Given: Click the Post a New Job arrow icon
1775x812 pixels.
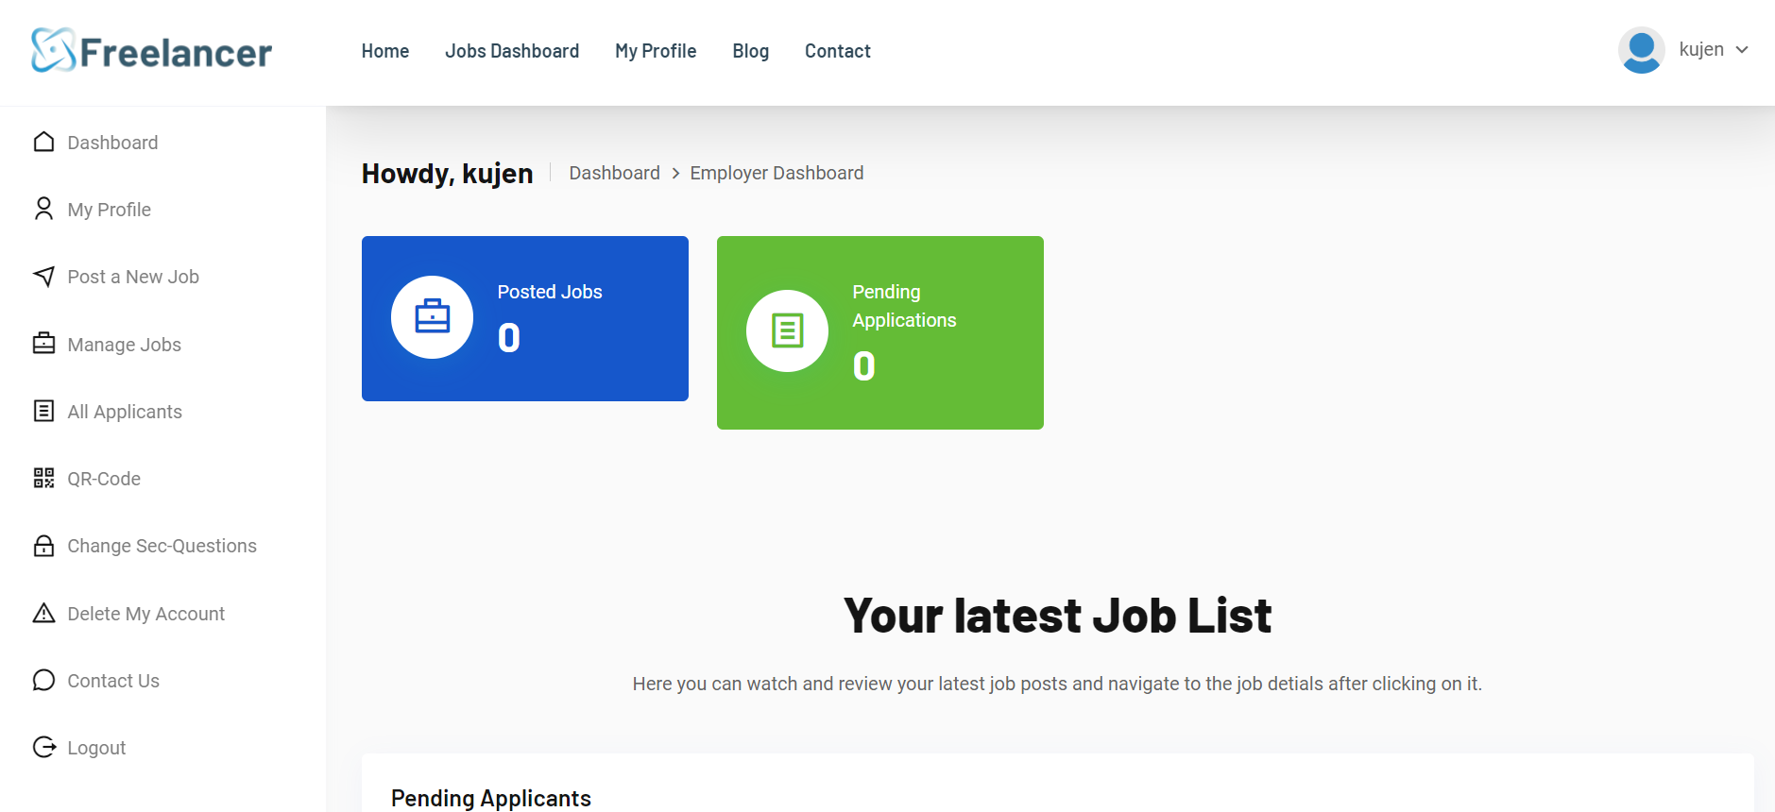Looking at the screenshot, I should pyautogui.click(x=43, y=277).
